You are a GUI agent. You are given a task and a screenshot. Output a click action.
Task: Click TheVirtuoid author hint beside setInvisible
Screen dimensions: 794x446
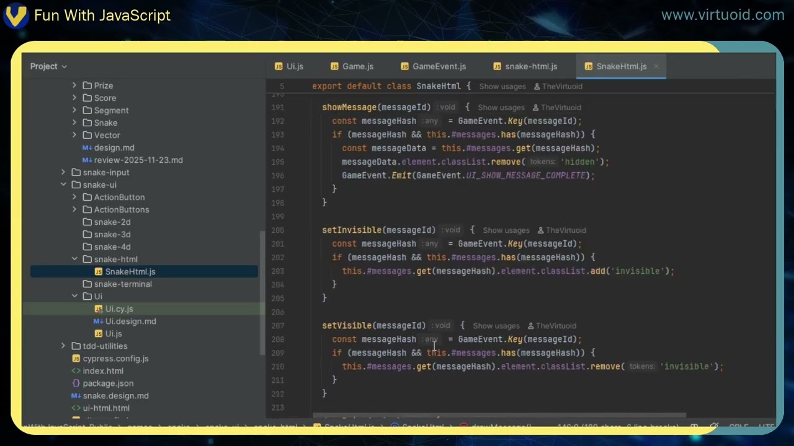[561, 230]
